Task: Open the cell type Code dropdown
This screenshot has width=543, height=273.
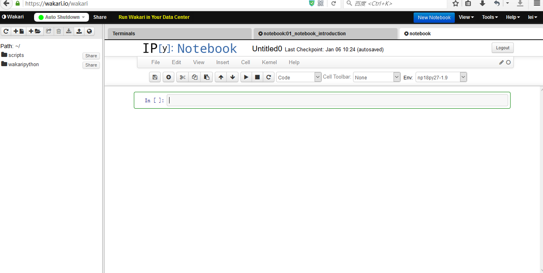Action: point(299,77)
